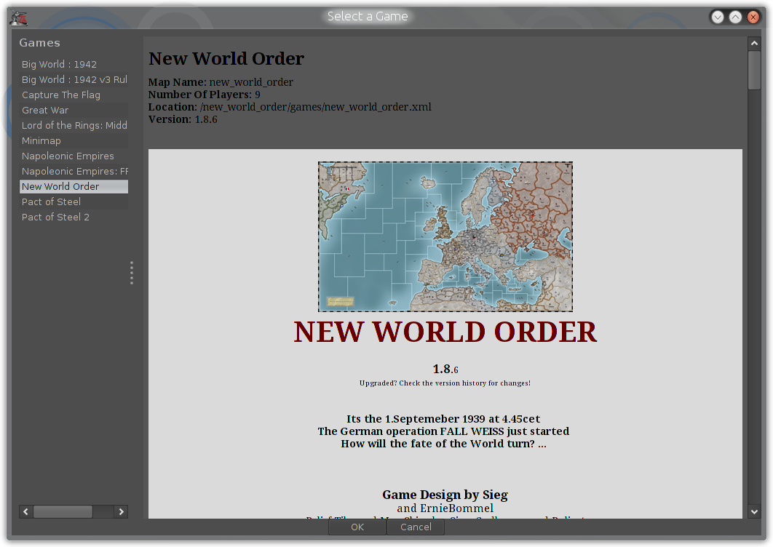This screenshot has width=773, height=547.
Task: Click the New World Order map thumbnail
Action: (x=445, y=236)
